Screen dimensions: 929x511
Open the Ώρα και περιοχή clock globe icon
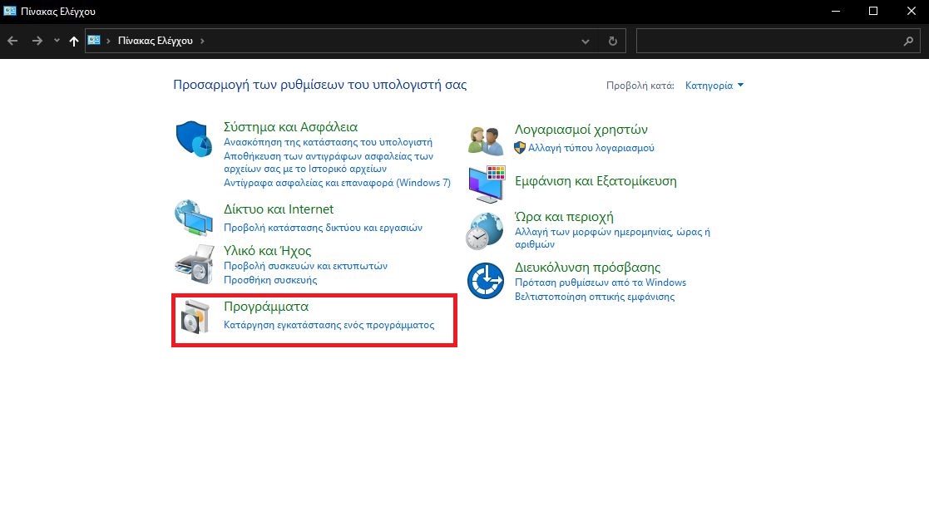coord(485,231)
